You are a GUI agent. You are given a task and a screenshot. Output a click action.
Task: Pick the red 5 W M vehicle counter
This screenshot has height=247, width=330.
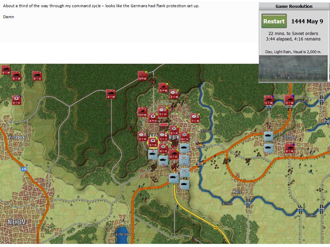(x=164, y=88)
